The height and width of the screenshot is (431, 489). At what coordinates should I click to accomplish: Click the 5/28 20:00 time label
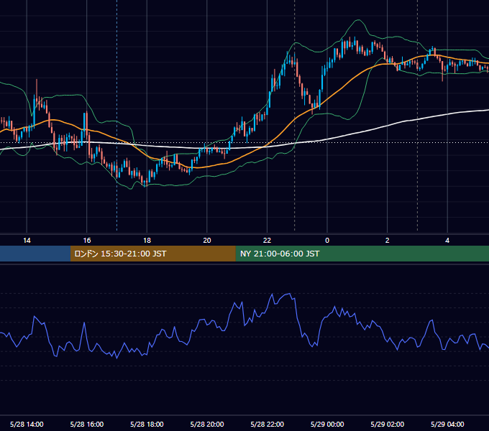tap(207, 424)
